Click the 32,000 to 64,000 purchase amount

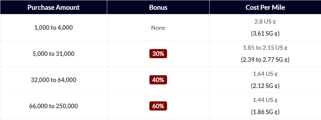pyautogui.click(x=53, y=80)
